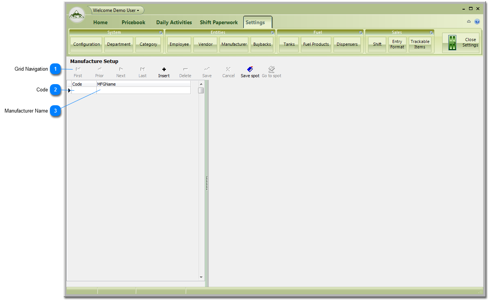This screenshot has width=489, height=300.
Task: Switch to the Pricebook tab
Action: pyautogui.click(x=134, y=22)
